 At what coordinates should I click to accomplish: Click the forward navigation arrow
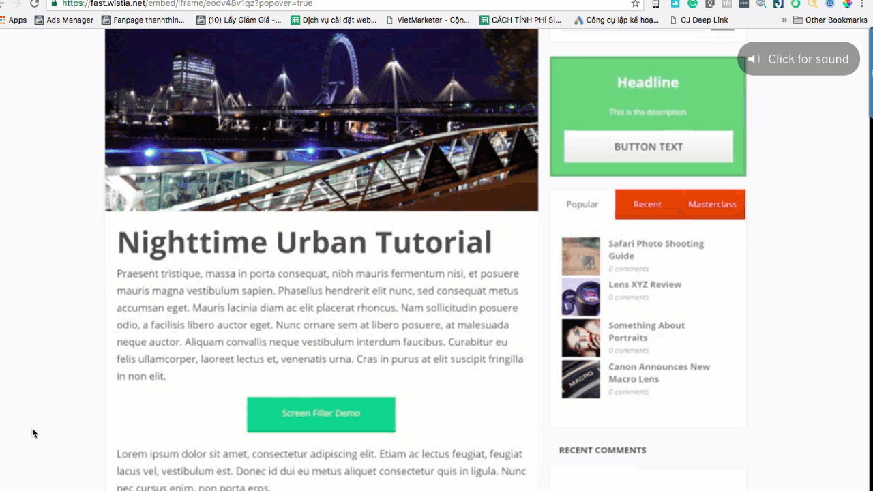coord(16,3)
